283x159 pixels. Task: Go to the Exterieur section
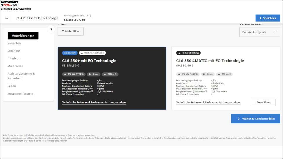pos(14,51)
